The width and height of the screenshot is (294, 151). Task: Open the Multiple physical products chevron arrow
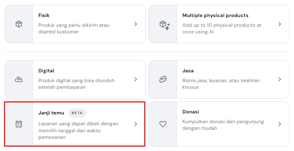279,24
